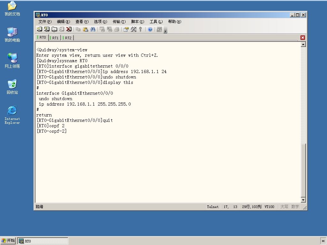Image resolution: width=327 pixels, height=245 pixels.
Task: Click 'ip address 192.168.1.1 24' command line
Action: pos(101,72)
